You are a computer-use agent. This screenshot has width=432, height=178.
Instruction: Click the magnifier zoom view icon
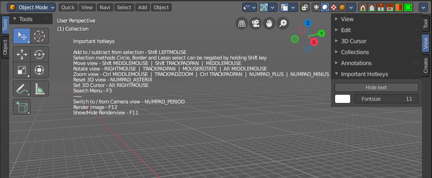pos(283,23)
